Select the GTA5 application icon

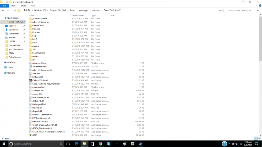click(30, 135)
